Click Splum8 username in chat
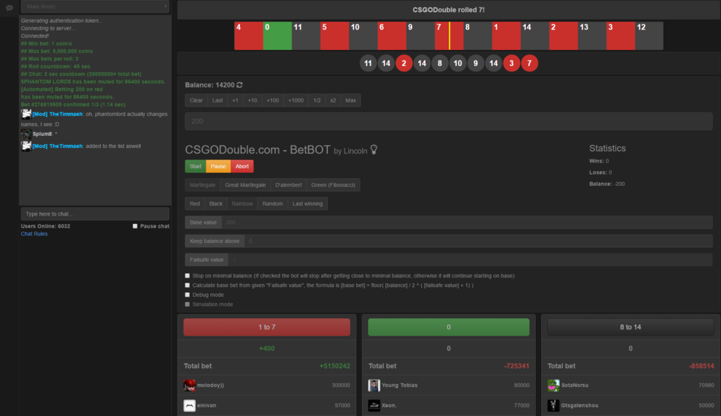The image size is (721, 416). click(x=43, y=134)
